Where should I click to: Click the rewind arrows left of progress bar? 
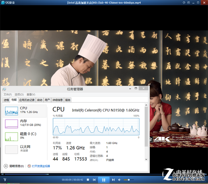(2, 174)
